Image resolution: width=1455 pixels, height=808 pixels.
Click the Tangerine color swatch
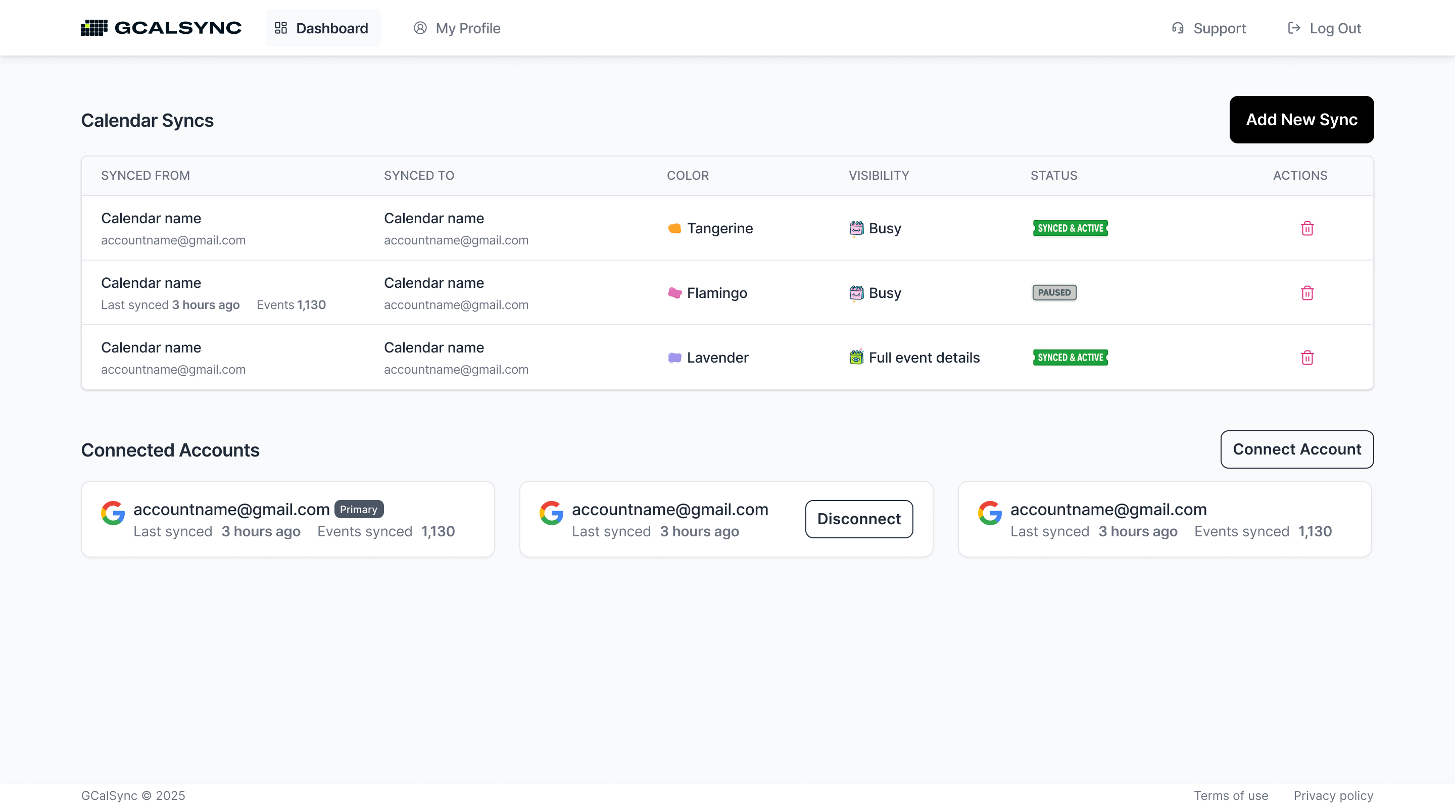click(674, 228)
